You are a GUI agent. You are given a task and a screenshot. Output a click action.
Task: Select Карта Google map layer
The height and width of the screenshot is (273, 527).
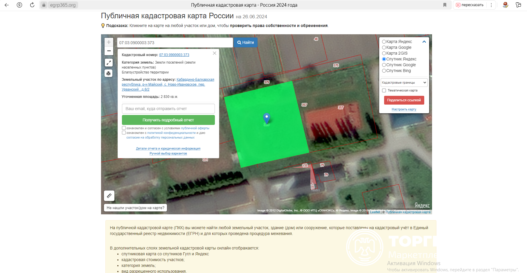pos(384,48)
